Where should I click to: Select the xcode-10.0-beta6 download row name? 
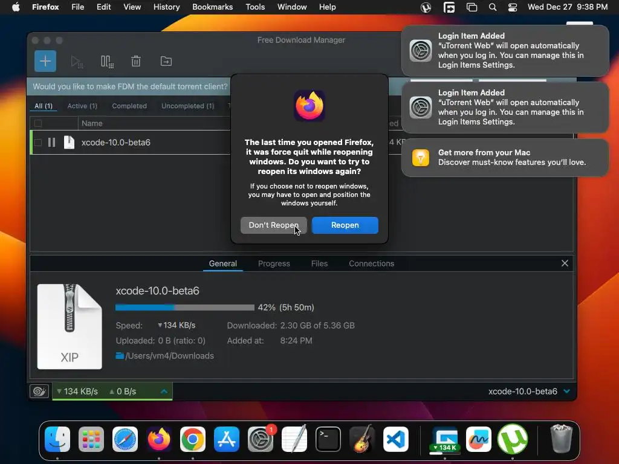point(115,143)
